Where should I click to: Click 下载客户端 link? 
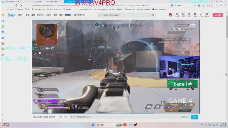(x=79, y=15)
